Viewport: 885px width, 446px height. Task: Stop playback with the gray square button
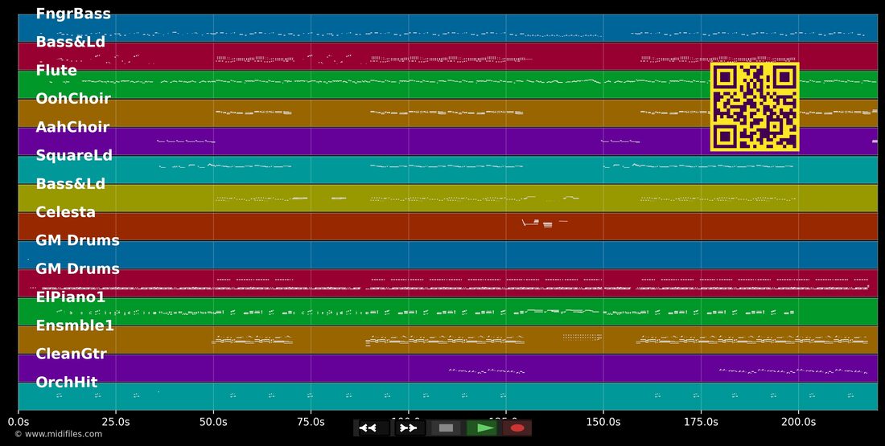click(x=446, y=428)
